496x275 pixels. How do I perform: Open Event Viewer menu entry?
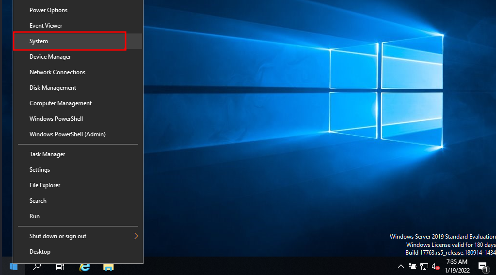coord(78,26)
